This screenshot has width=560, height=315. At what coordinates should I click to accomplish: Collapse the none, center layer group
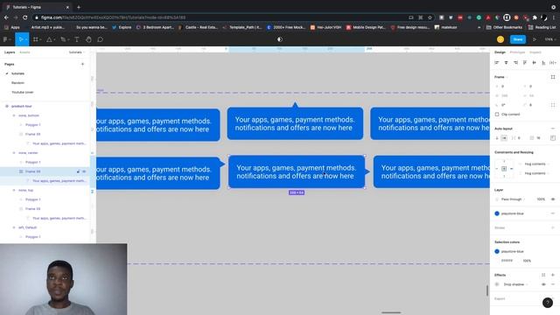(14, 153)
